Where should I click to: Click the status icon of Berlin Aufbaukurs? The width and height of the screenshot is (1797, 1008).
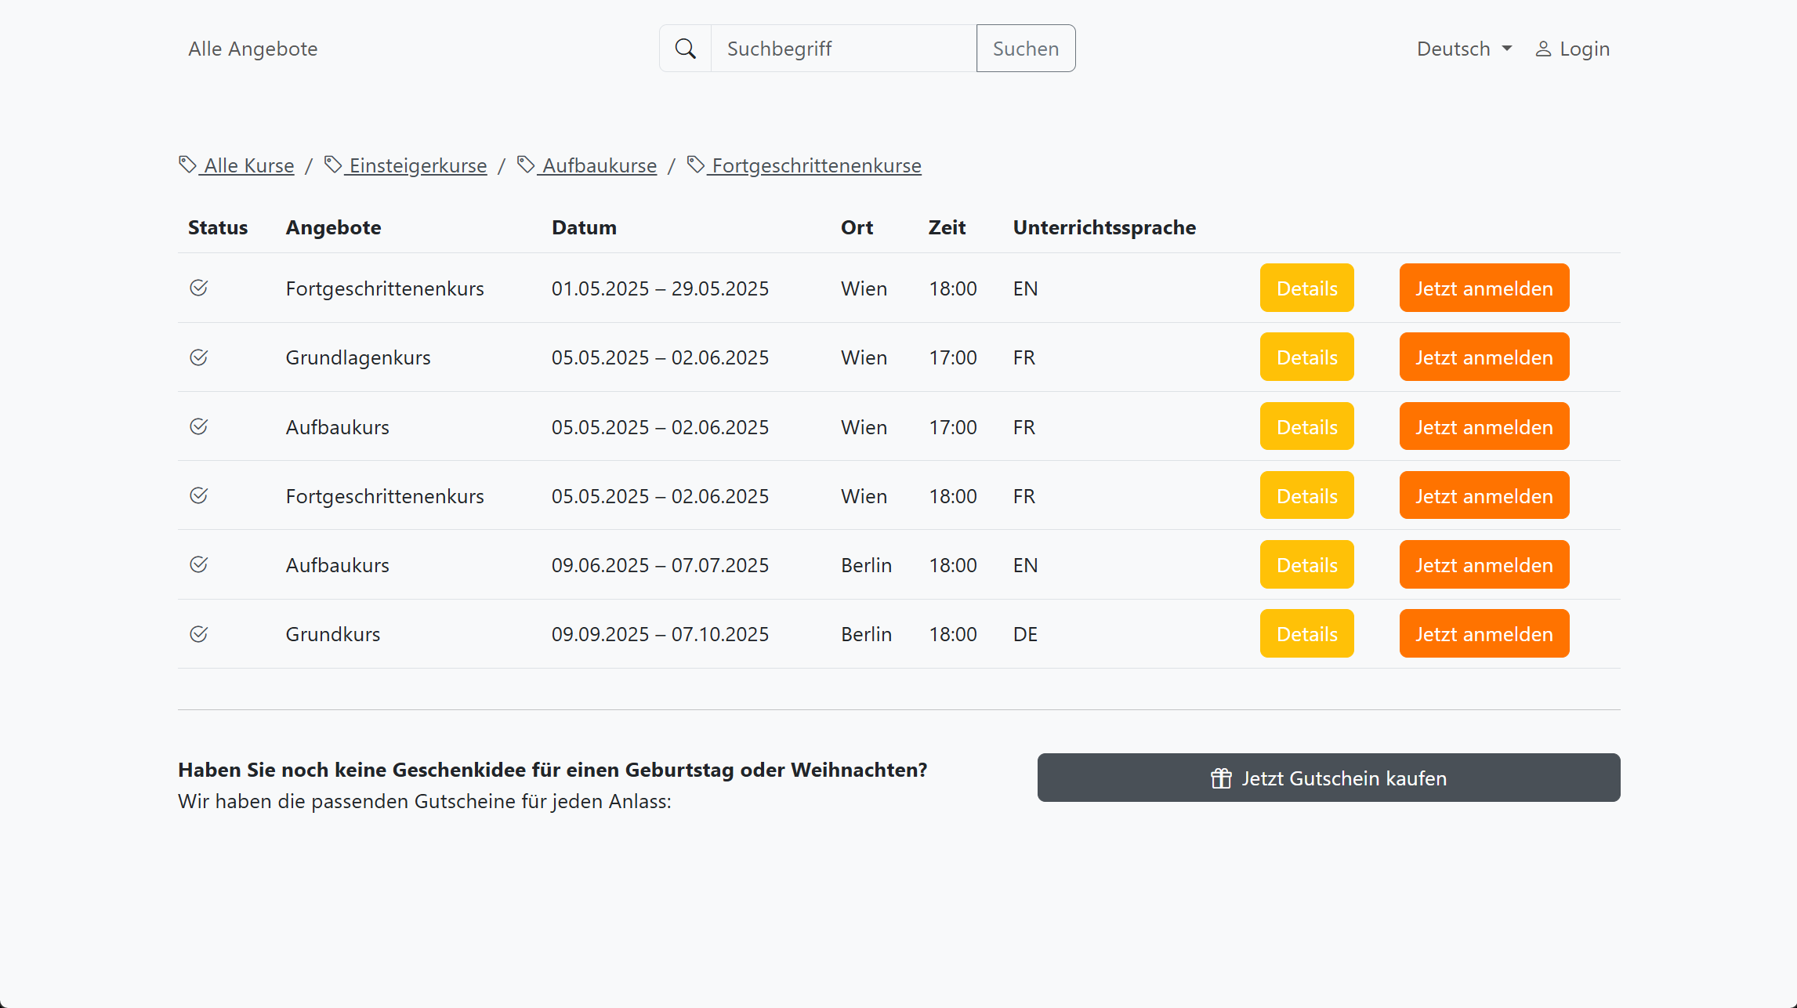pos(199,564)
